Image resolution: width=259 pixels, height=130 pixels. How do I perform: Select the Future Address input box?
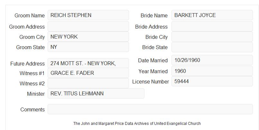88,63
